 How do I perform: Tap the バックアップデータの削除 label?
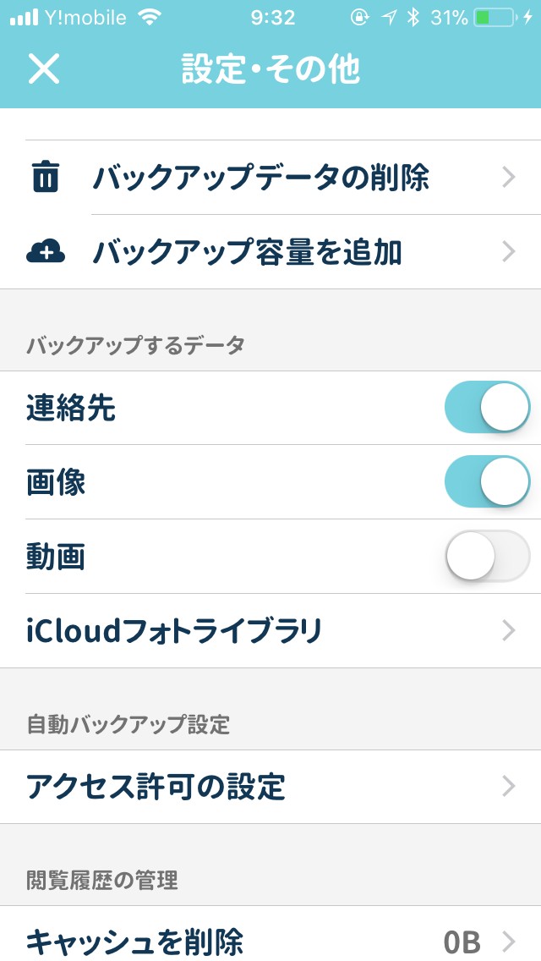(x=260, y=178)
